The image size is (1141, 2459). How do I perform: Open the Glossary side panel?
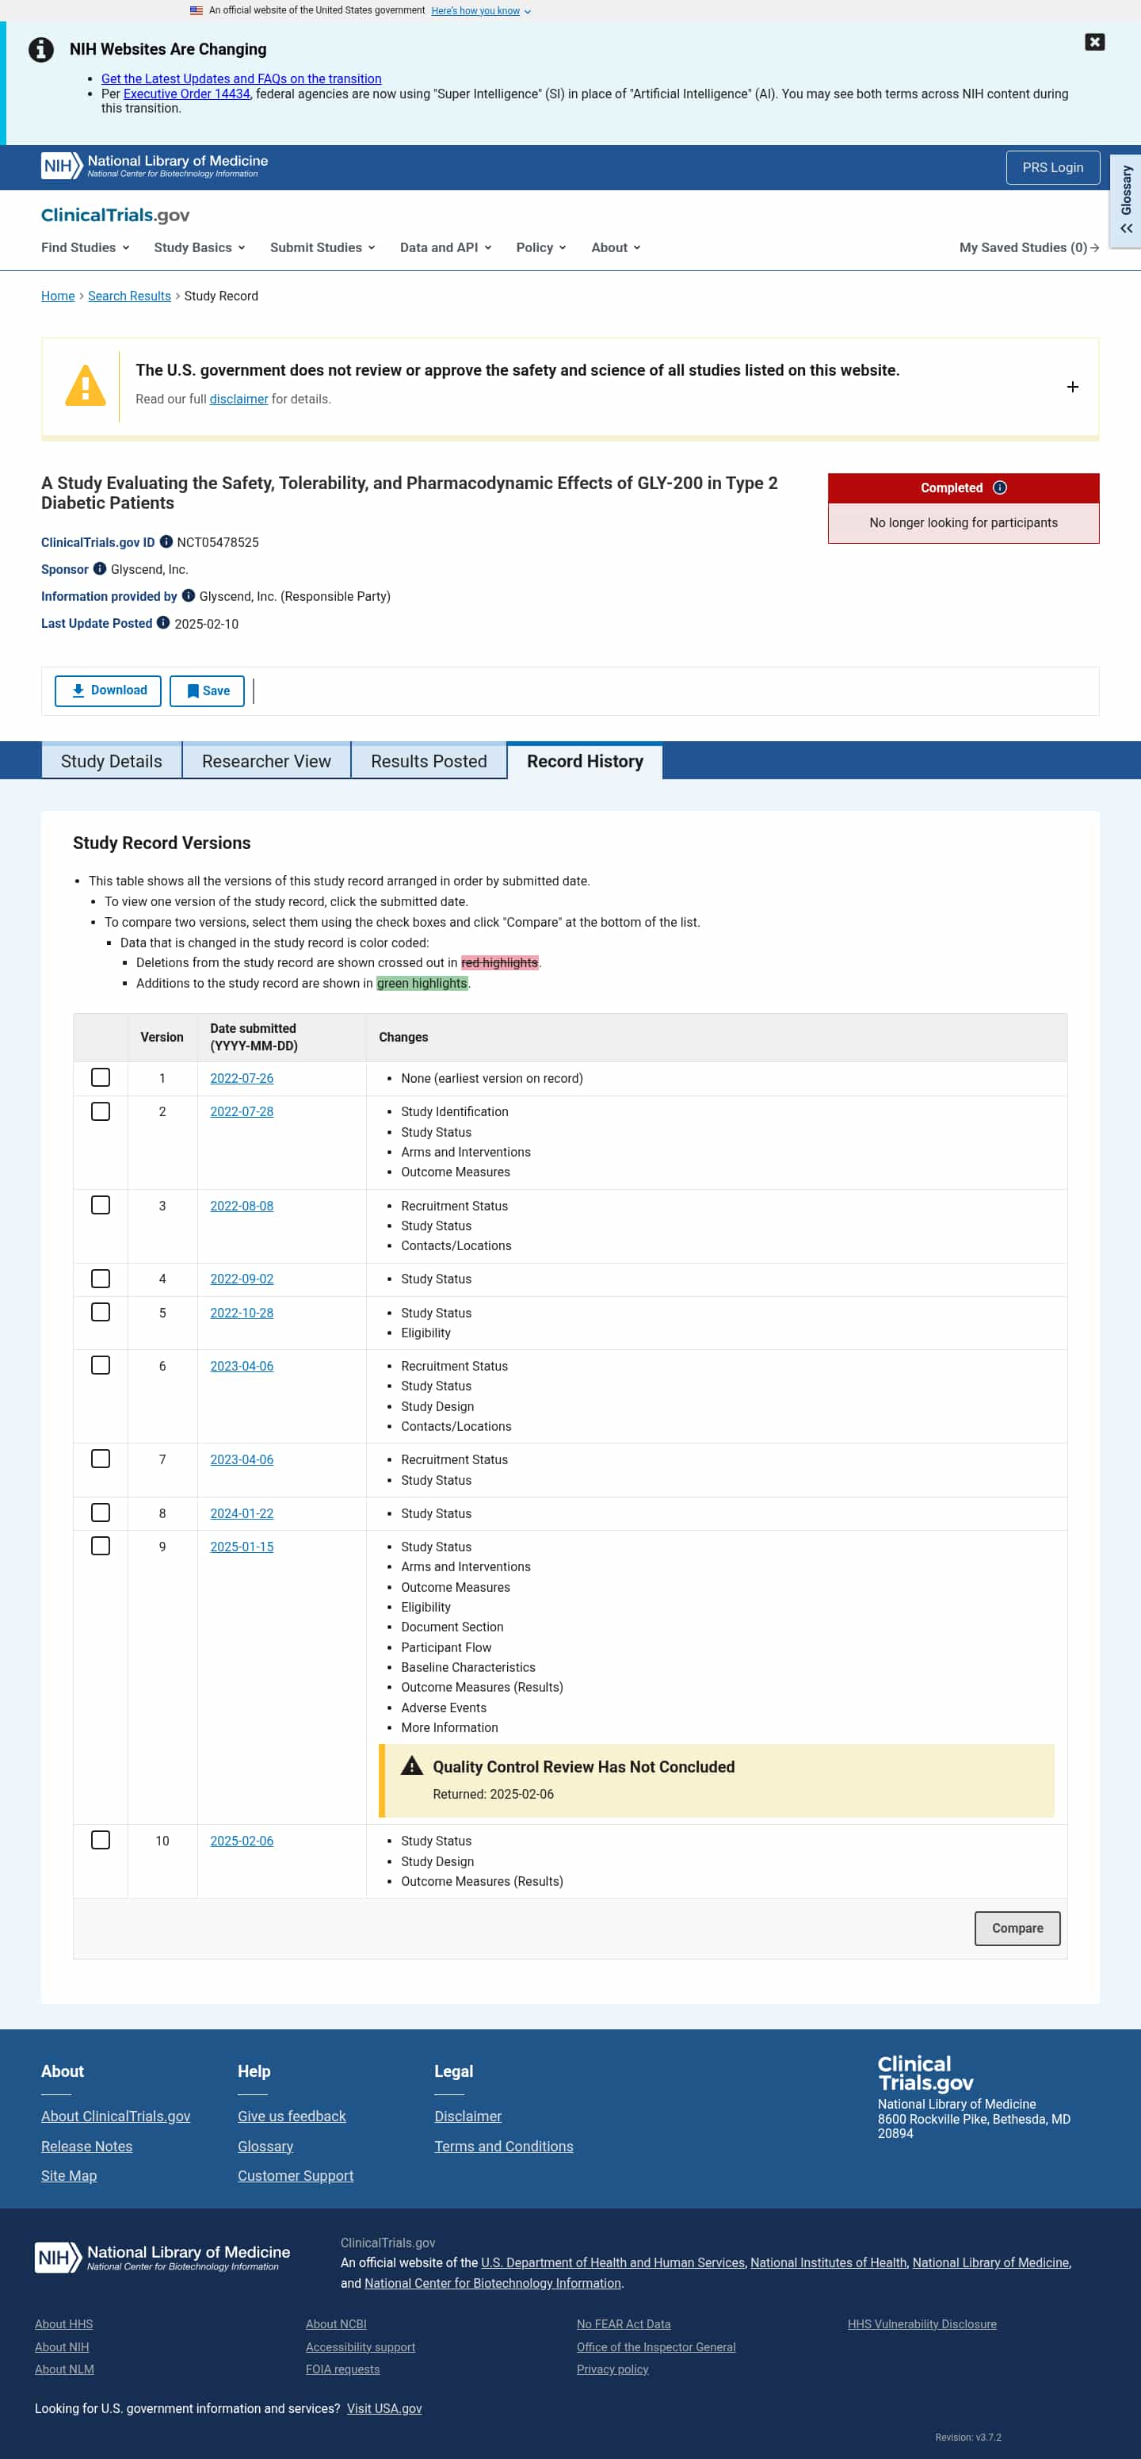pyautogui.click(x=1126, y=200)
